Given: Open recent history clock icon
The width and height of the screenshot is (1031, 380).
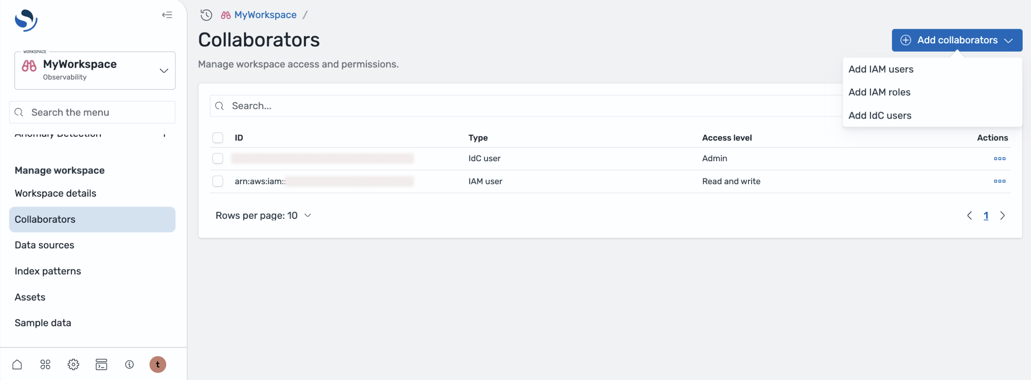Looking at the screenshot, I should click(x=206, y=15).
